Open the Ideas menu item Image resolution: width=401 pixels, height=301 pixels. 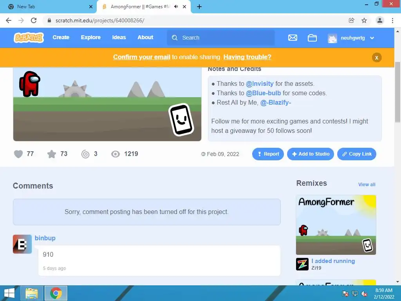pyautogui.click(x=119, y=37)
